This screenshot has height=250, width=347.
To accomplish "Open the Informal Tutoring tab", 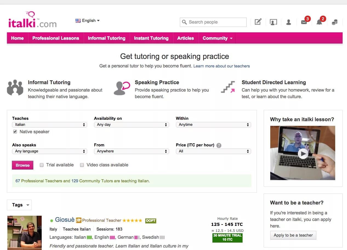I will 107,38.
